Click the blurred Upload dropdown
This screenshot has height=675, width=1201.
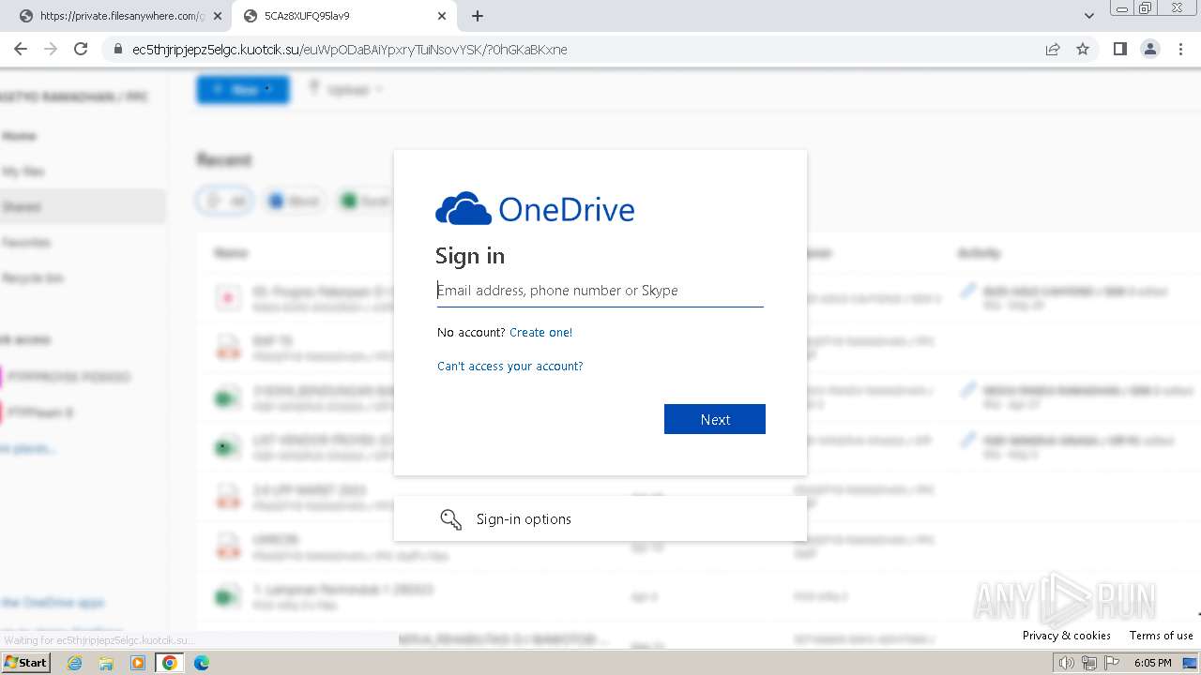click(346, 89)
